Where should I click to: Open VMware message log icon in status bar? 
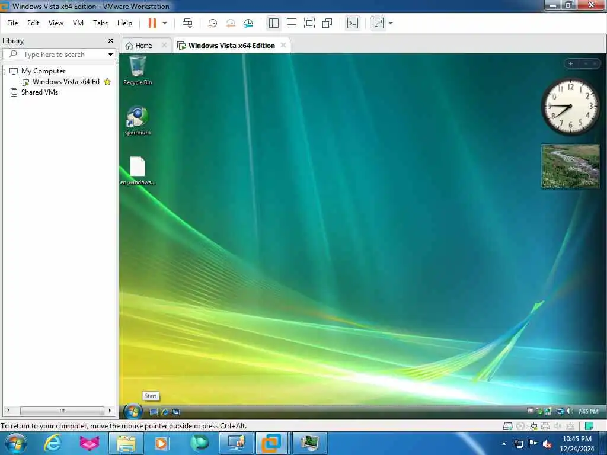[589, 426]
